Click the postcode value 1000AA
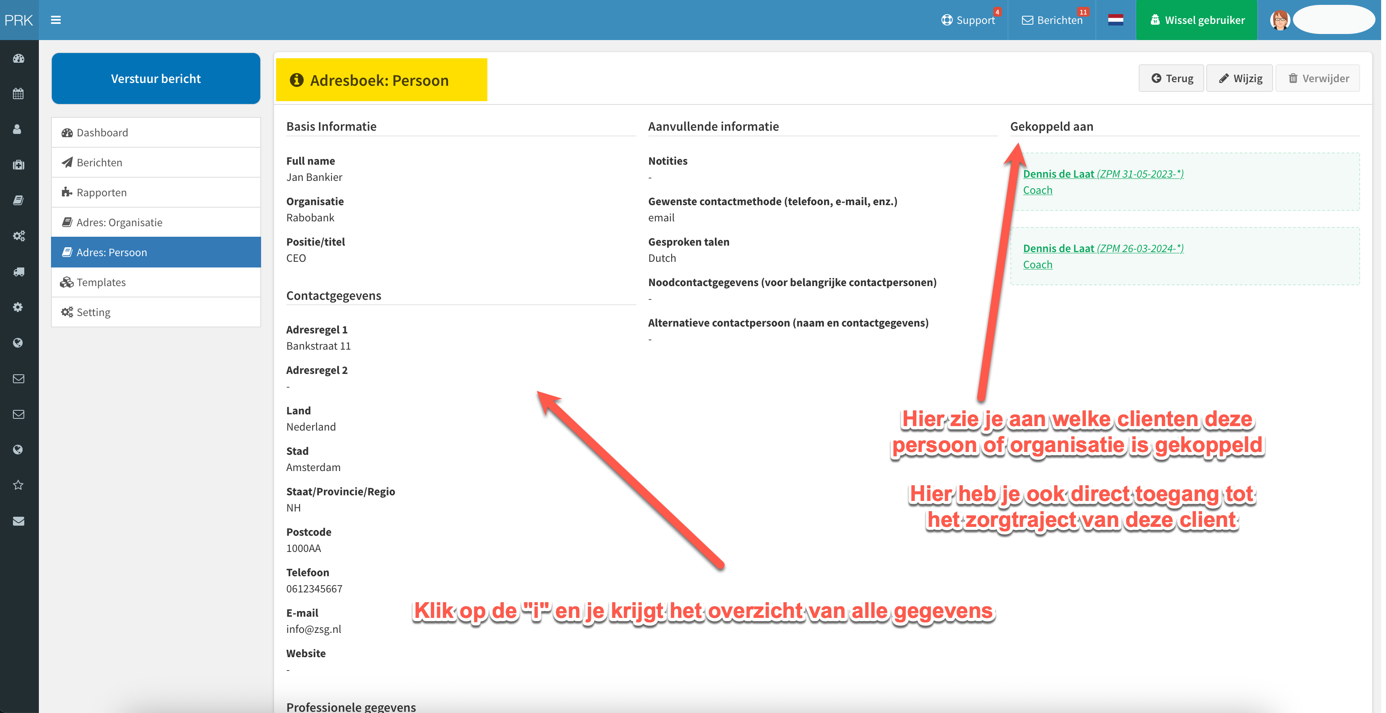This screenshot has width=1386, height=713. 304,548
